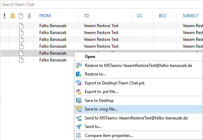Sort messages by TO column header

coord(86,16)
